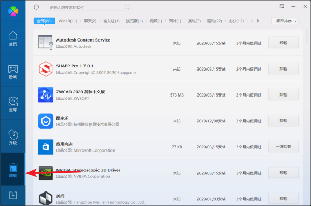Click the 573 MB size value
Image resolution: width=311 pixels, height=206 pixels.
pos(177,95)
